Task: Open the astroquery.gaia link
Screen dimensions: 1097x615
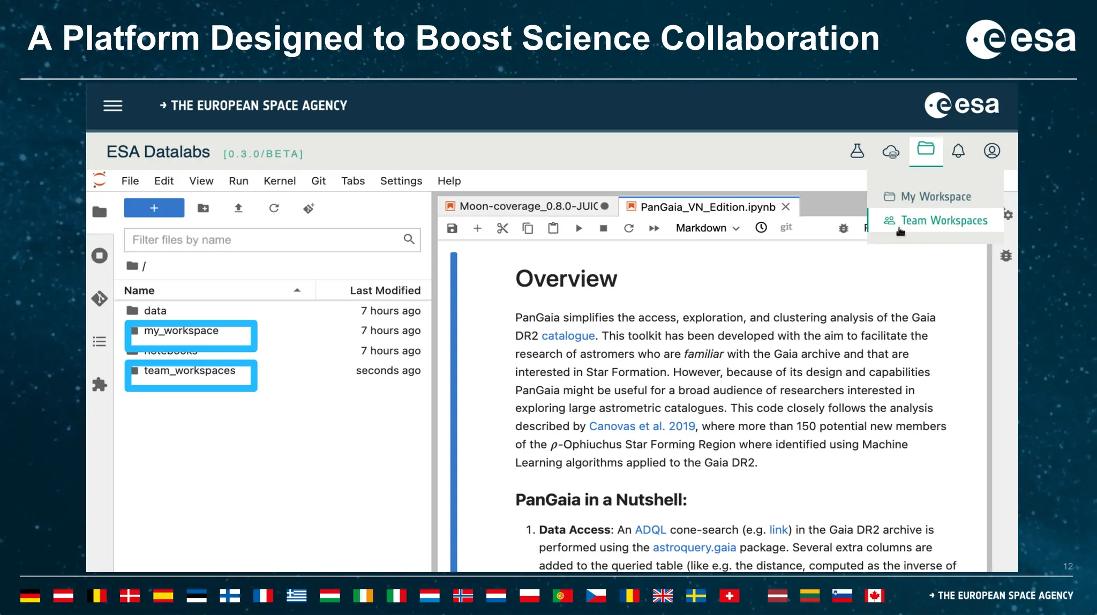Action: 694,547
